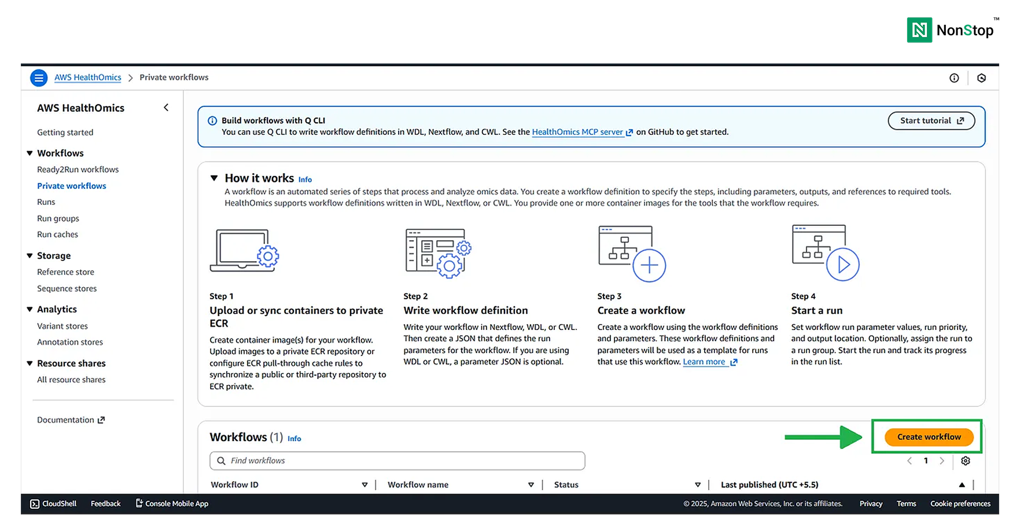Click the search magnifier icon in Find workflows
Screen dimensions: 1020x532
pos(221,461)
